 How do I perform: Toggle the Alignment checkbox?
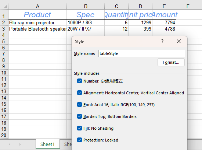pyautogui.click(x=79, y=93)
